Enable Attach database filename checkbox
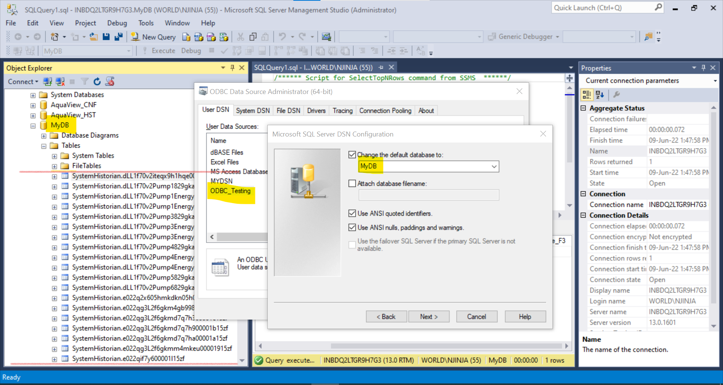 click(352, 183)
